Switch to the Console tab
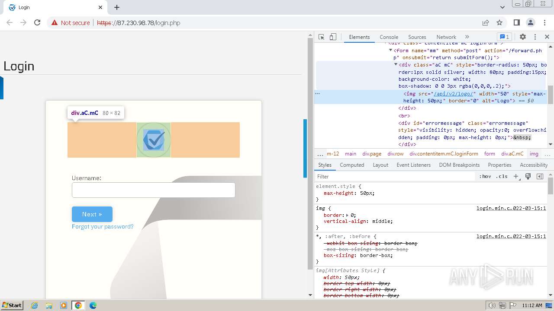554x311 pixels. click(389, 37)
